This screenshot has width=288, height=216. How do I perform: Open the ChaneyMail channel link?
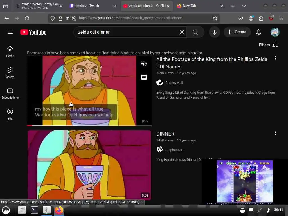click(174, 83)
